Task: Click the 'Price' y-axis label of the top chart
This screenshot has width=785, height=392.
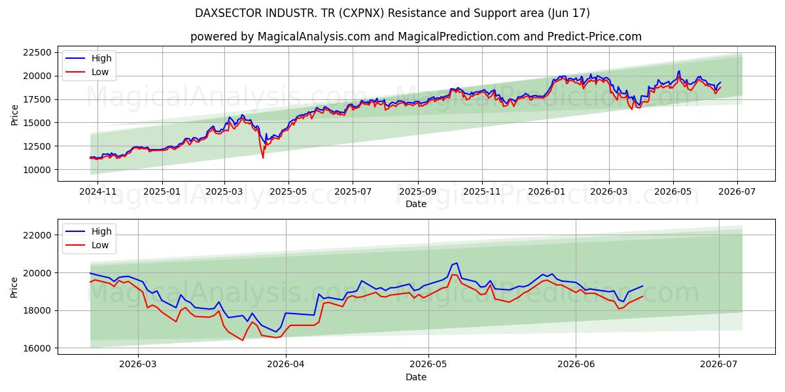Action: [14, 114]
